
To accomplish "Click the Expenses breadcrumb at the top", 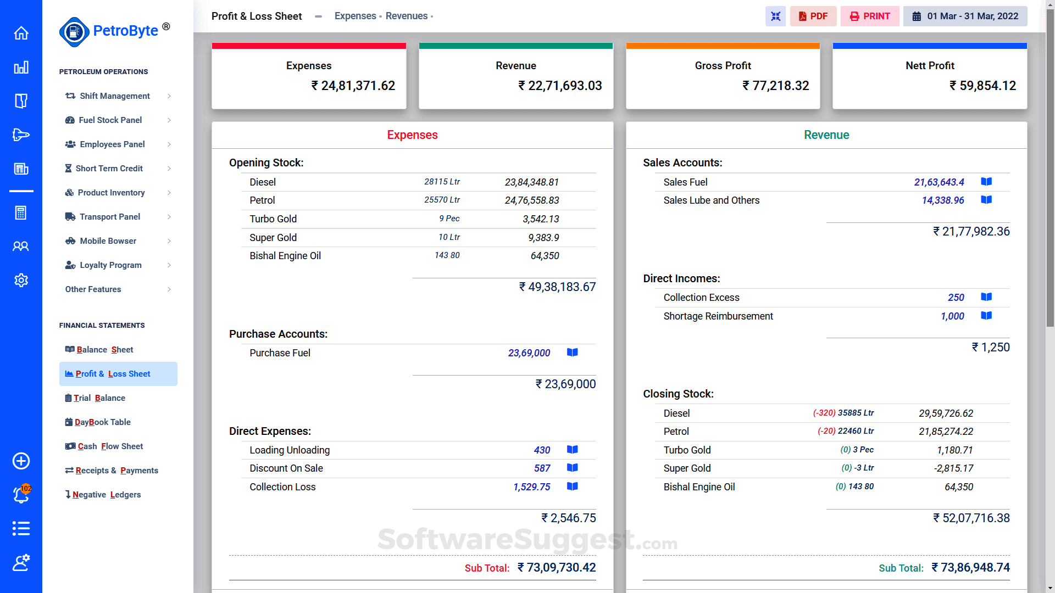I will 355,16.
